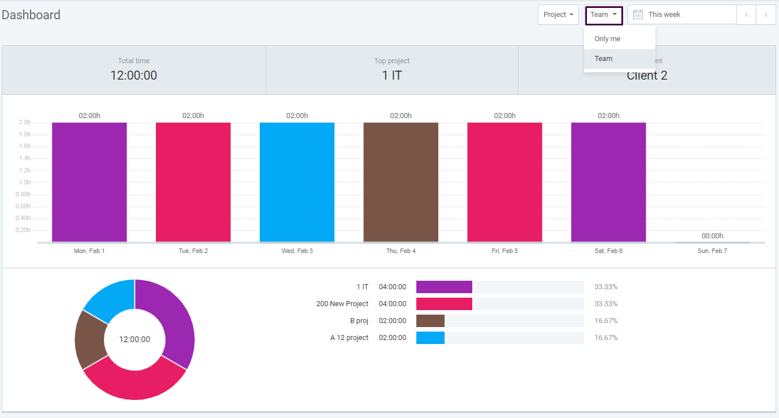Open the 200 New Project legend entry

342,303
